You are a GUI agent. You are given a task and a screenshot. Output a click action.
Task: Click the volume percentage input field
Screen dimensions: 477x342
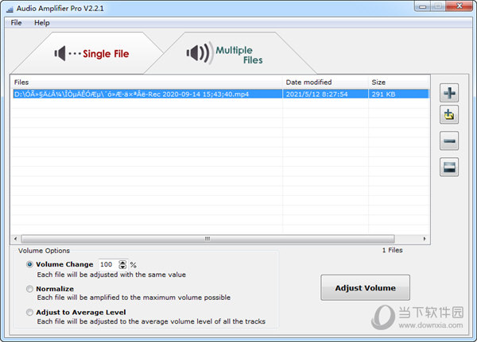click(108, 264)
